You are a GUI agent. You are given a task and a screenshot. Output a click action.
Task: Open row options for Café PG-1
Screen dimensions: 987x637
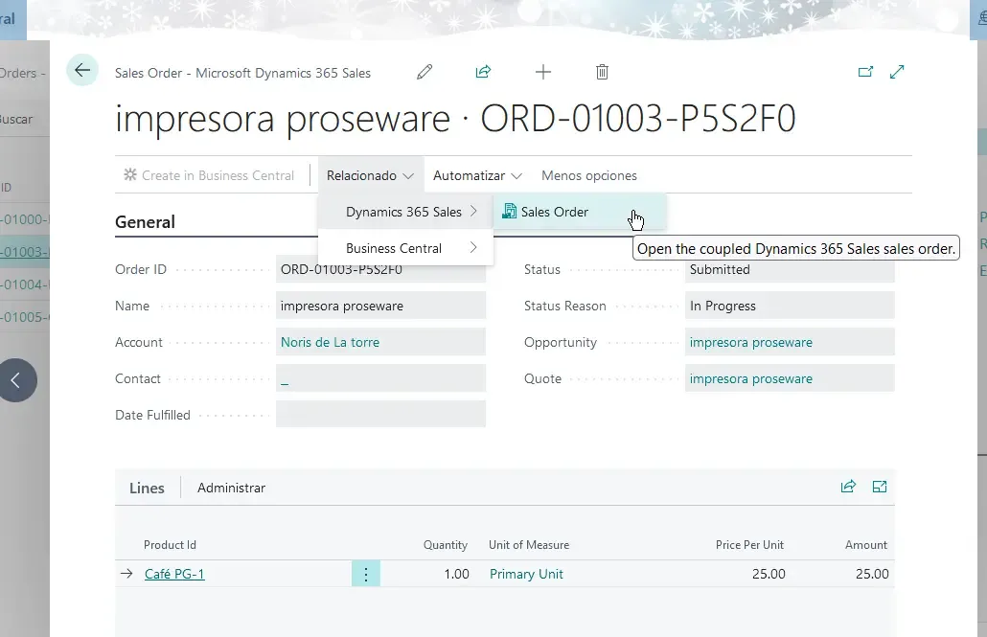pos(366,574)
